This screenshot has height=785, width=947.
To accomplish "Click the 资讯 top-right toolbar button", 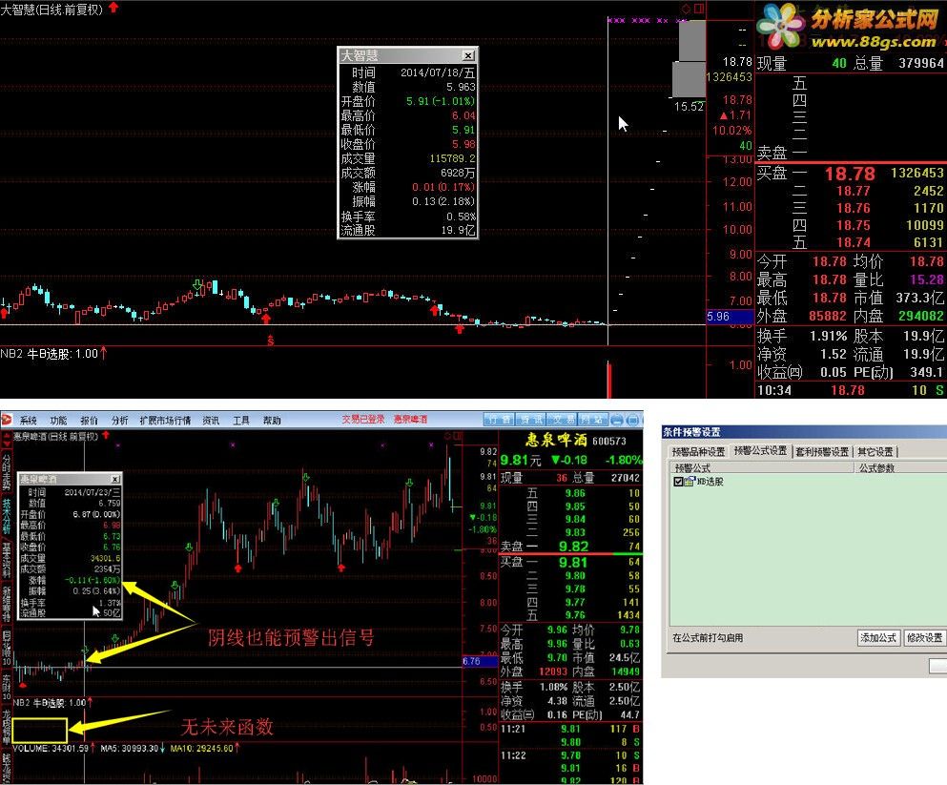I will (531, 419).
